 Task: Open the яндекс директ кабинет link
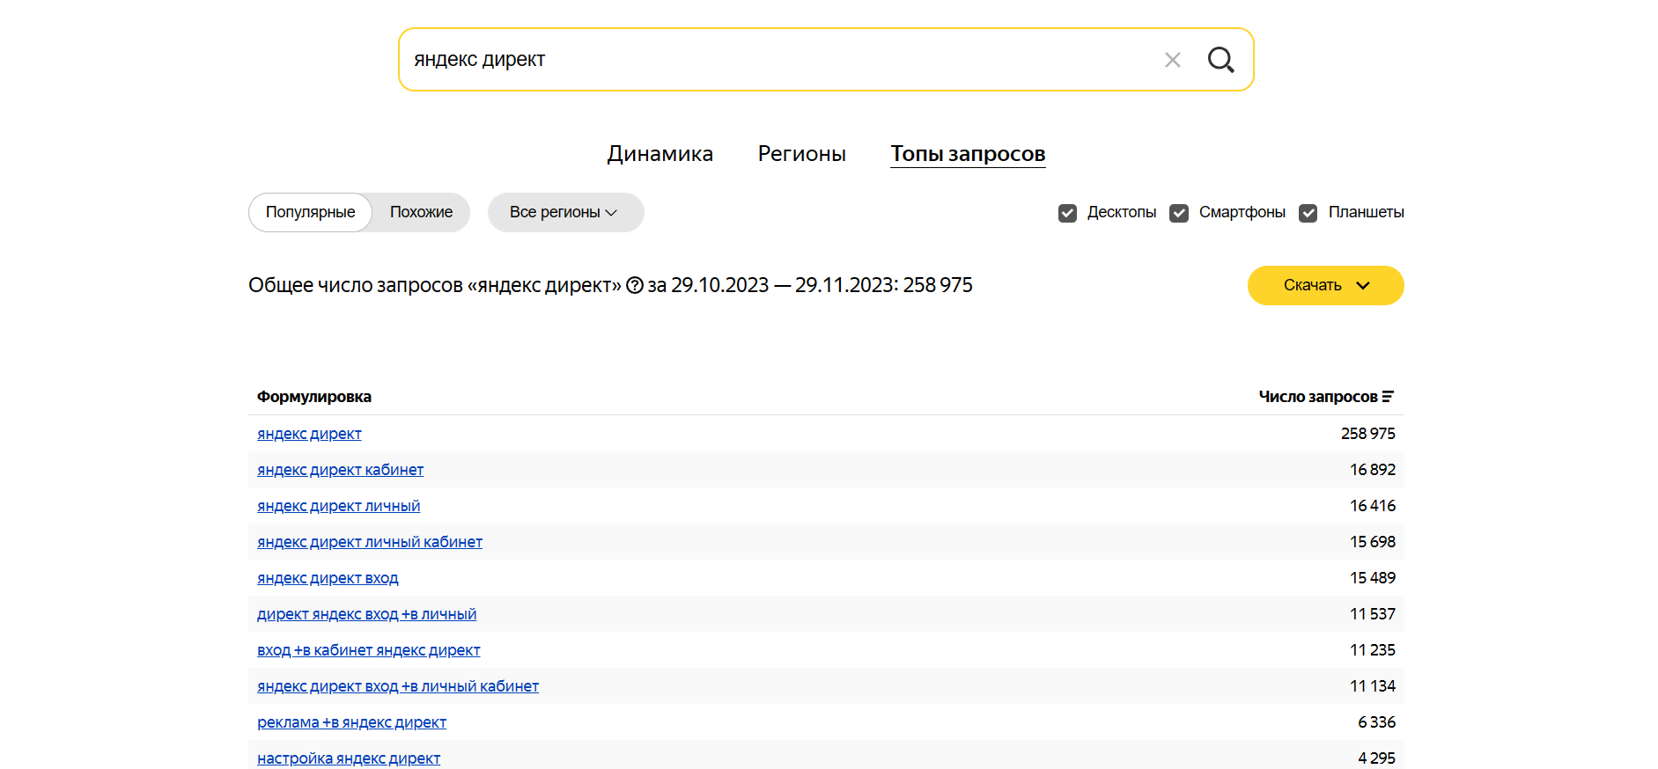pos(340,470)
